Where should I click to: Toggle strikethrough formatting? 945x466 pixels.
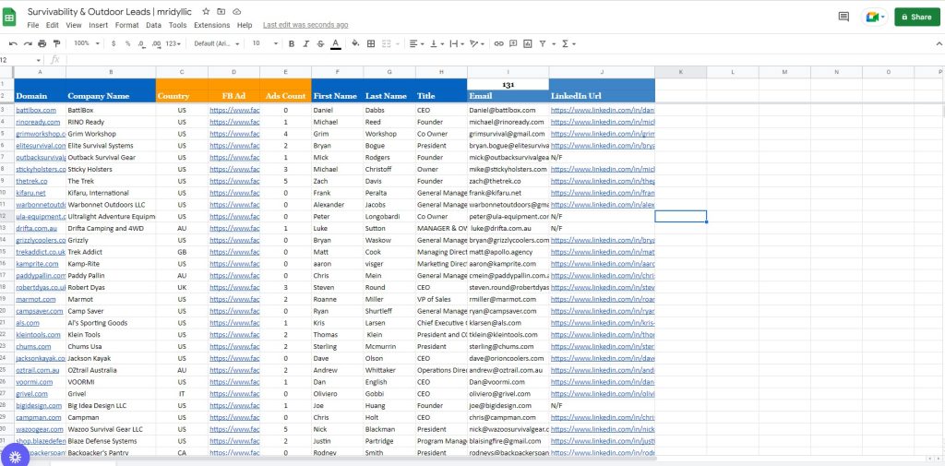(x=320, y=43)
